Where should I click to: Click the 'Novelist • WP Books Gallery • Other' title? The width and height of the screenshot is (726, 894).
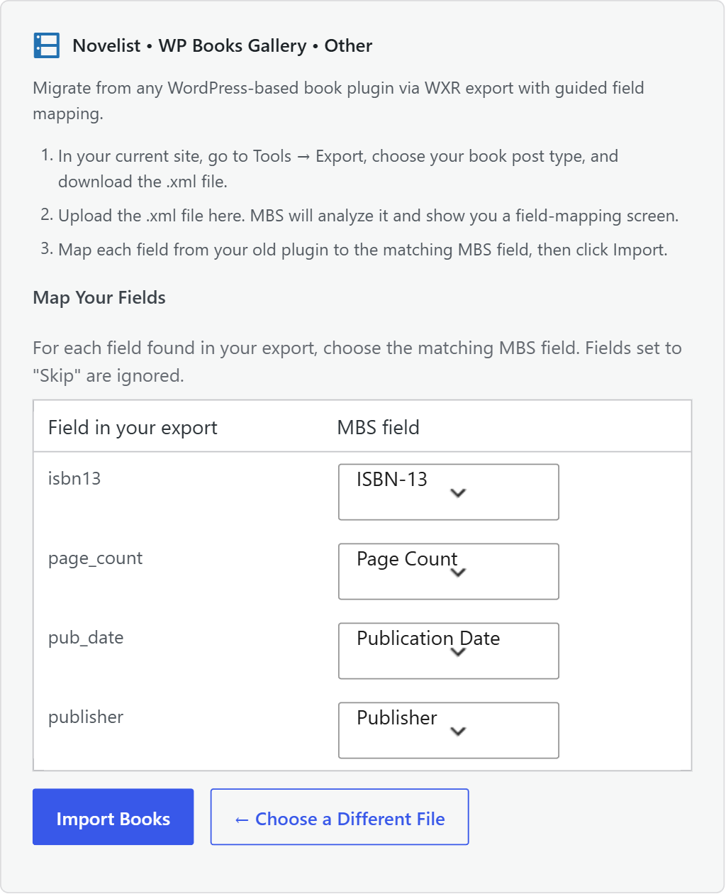[223, 46]
